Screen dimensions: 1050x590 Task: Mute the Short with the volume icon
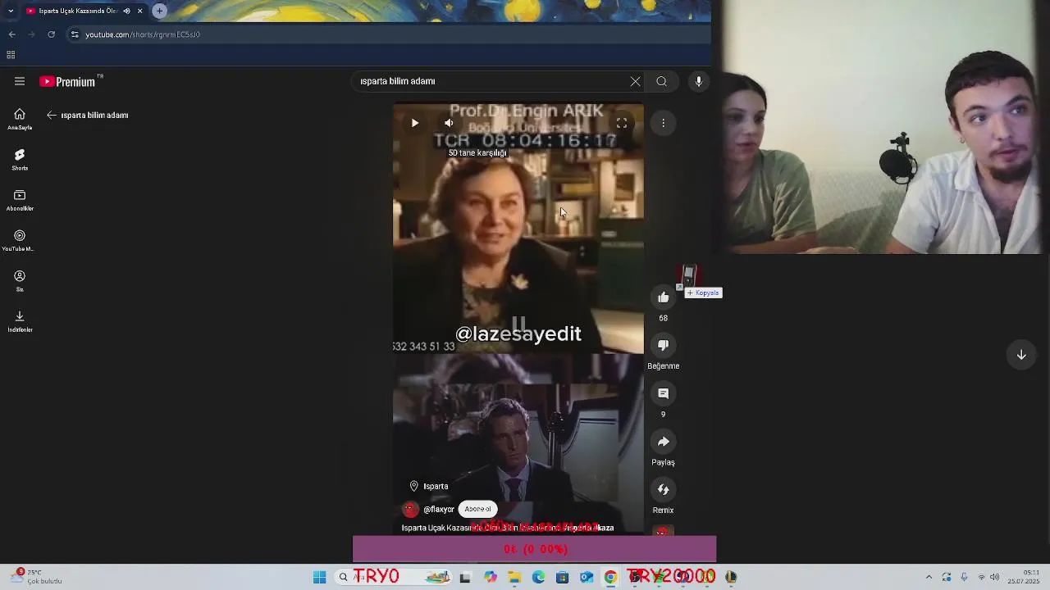coord(449,123)
